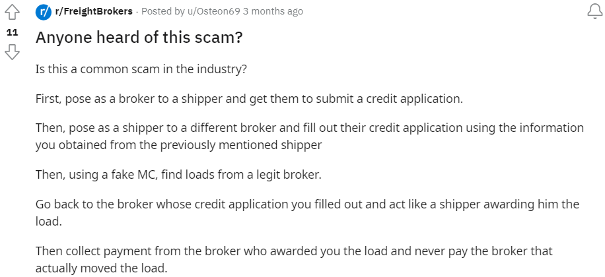Select the line "Is this a common scam in the industry?"
Viewport: 605px width, 277px height.
pyautogui.click(x=141, y=69)
